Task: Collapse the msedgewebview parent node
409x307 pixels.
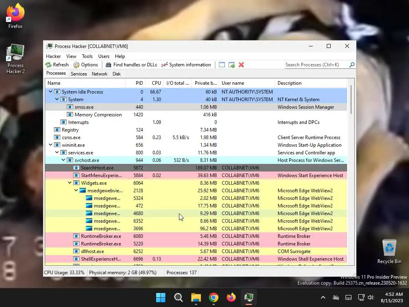Action: click(76, 190)
